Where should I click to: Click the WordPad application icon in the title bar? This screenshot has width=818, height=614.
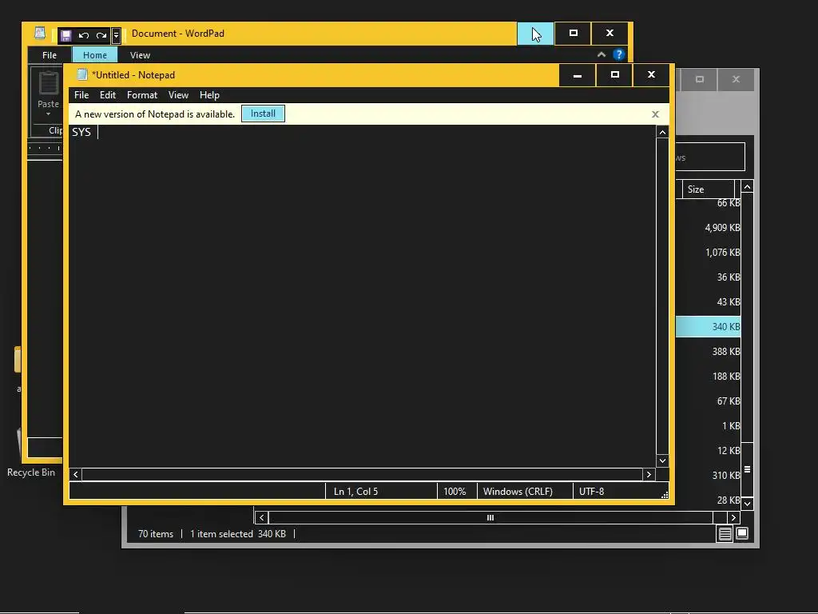tap(40, 33)
